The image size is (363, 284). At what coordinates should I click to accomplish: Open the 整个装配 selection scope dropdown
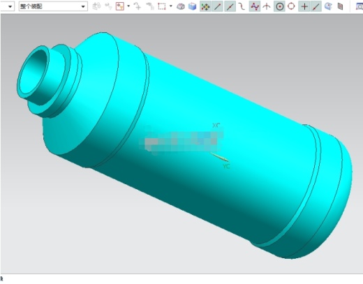click(53, 6)
